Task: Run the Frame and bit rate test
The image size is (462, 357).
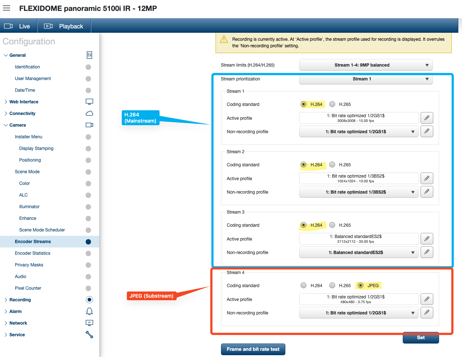Action: click(x=253, y=349)
